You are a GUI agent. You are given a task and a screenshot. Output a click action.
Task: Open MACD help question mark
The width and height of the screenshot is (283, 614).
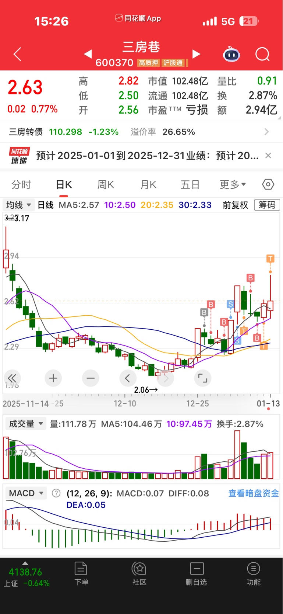point(56,493)
